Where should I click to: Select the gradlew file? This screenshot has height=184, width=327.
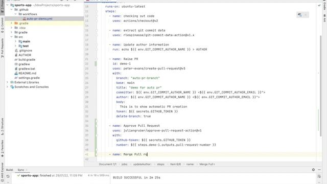pos(24,64)
